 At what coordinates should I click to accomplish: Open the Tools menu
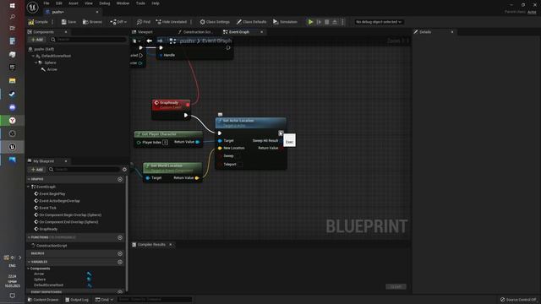(x=140, y=3)
